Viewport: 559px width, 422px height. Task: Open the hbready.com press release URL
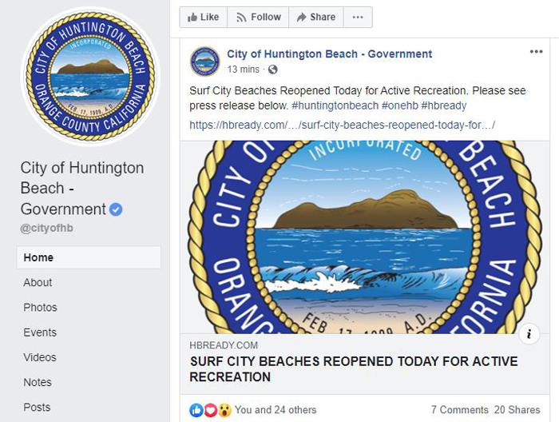342,125
